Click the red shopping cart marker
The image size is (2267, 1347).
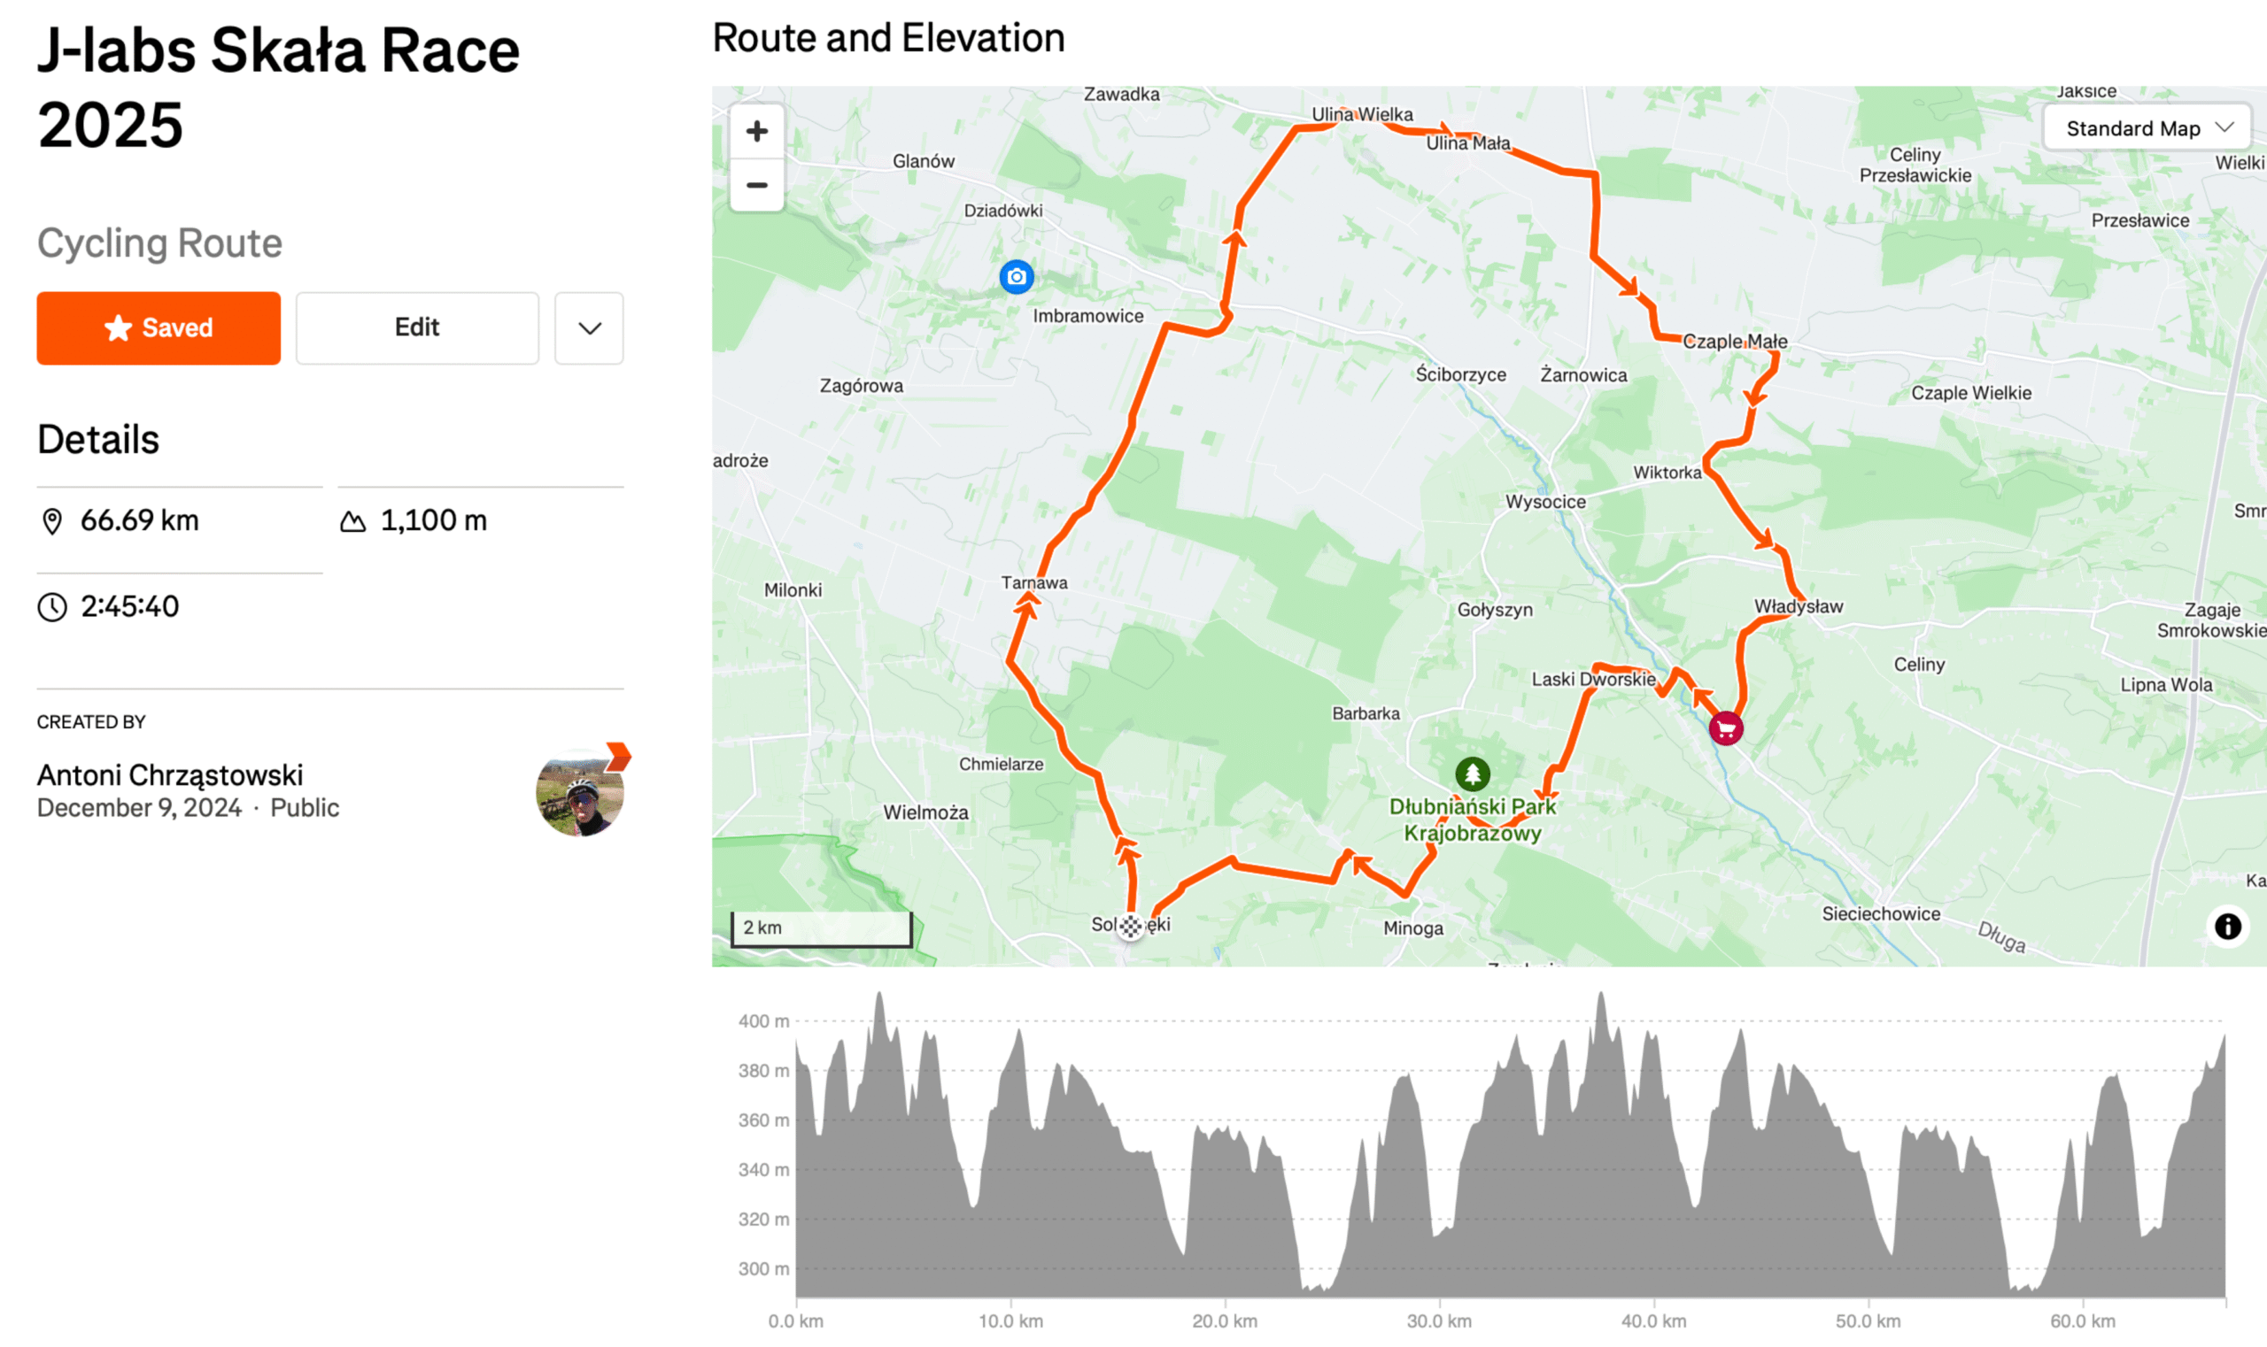pos(1726,728)
